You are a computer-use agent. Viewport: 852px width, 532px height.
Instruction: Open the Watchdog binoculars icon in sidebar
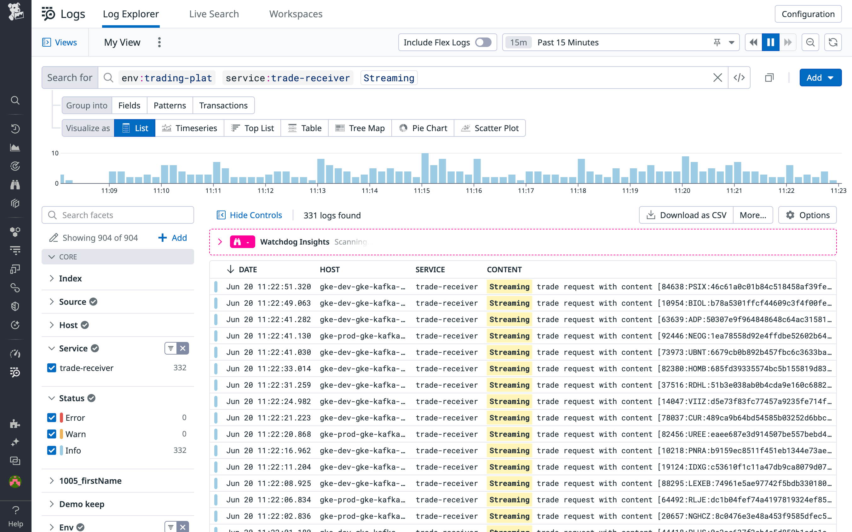pos(15,185)
